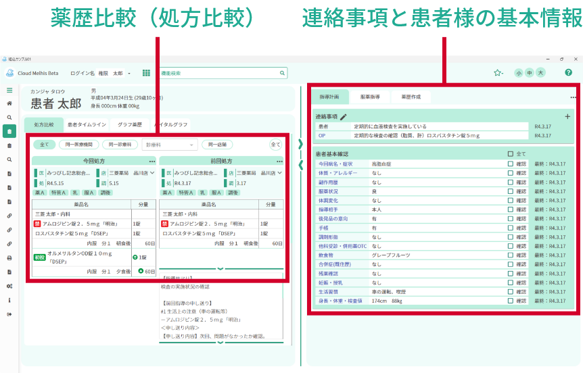Expand the 今回処方 pharmacy 品川店 chevron
The image size is (583, 373).
151,173
